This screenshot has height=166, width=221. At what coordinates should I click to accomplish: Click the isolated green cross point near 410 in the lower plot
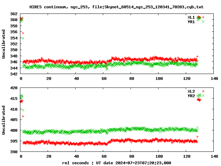23,110
